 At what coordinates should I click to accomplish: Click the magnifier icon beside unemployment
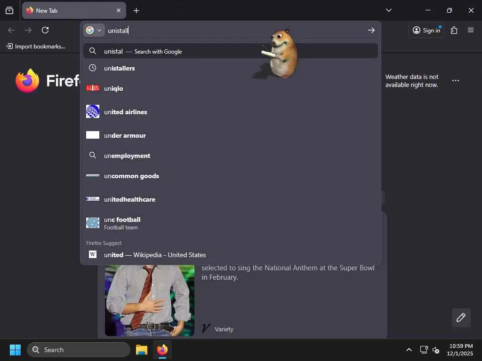click(93, 155)
